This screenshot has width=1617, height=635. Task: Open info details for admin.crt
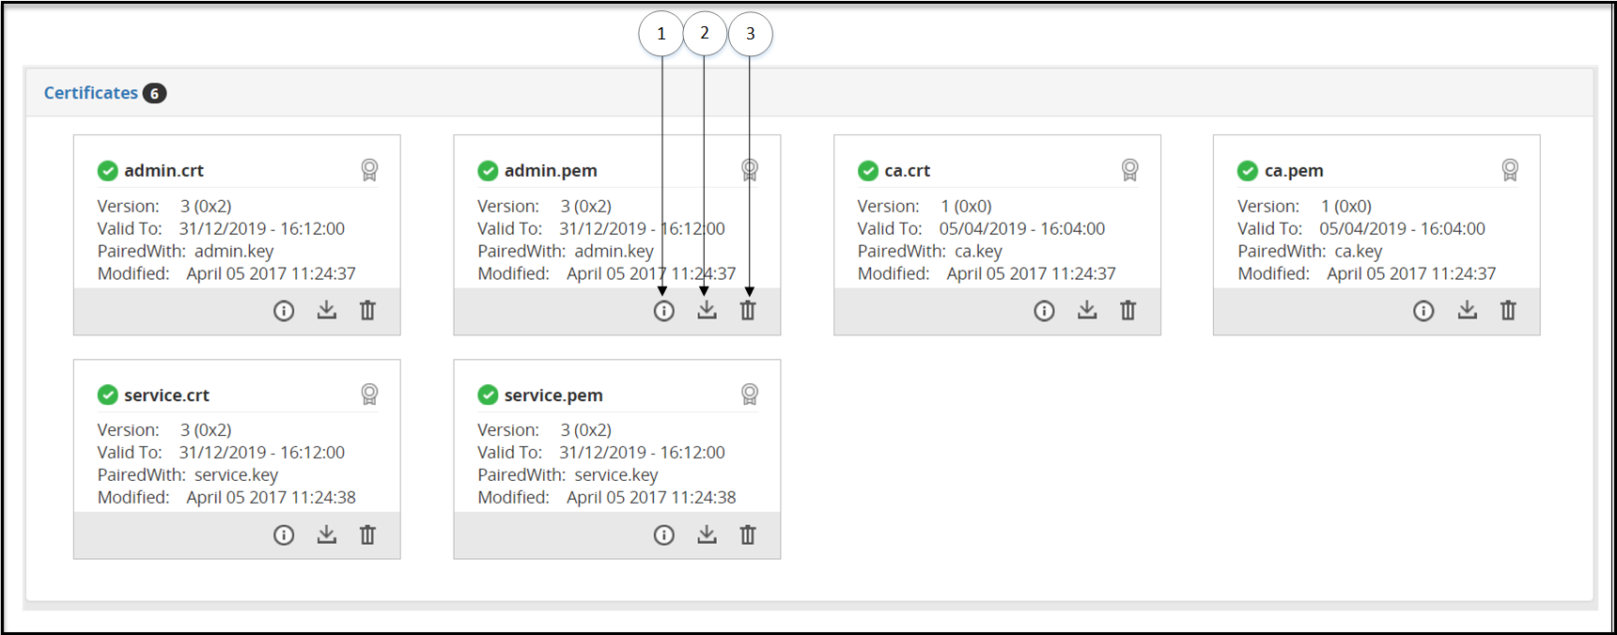tap(284, 311)
